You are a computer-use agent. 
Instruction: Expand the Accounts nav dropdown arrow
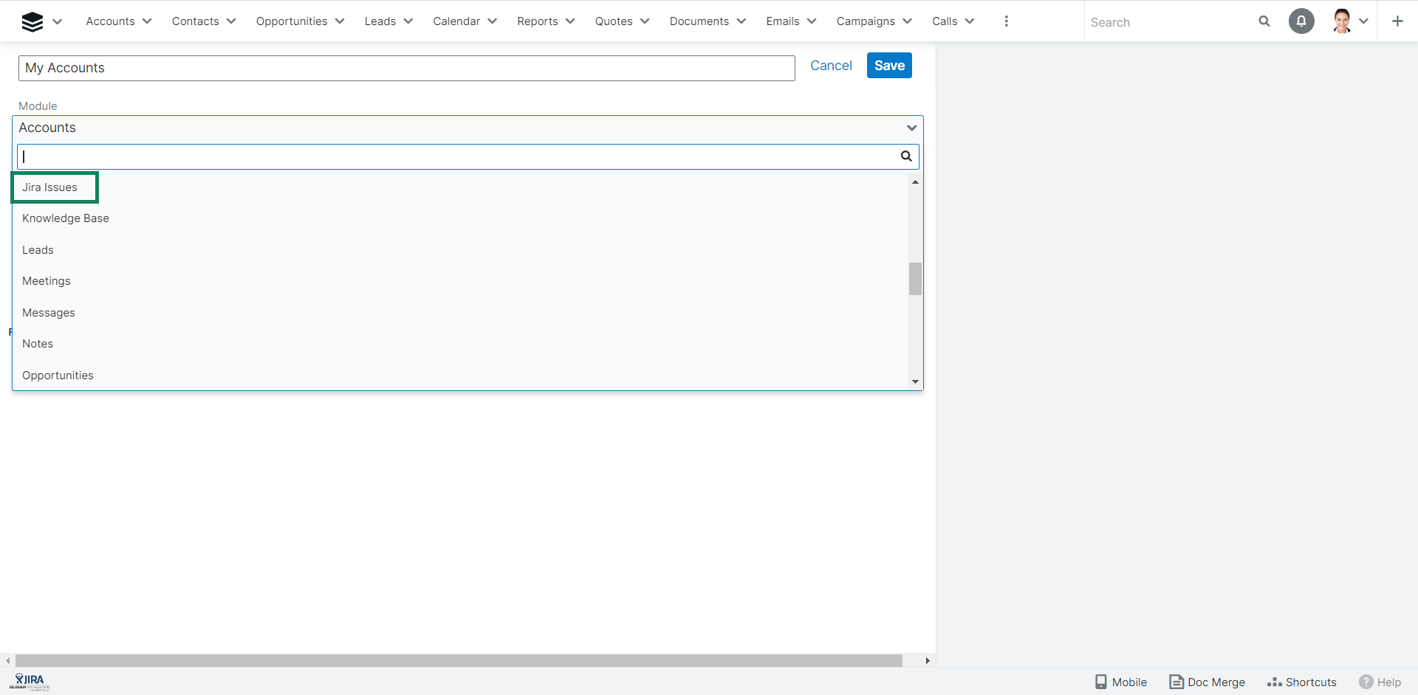147,21
